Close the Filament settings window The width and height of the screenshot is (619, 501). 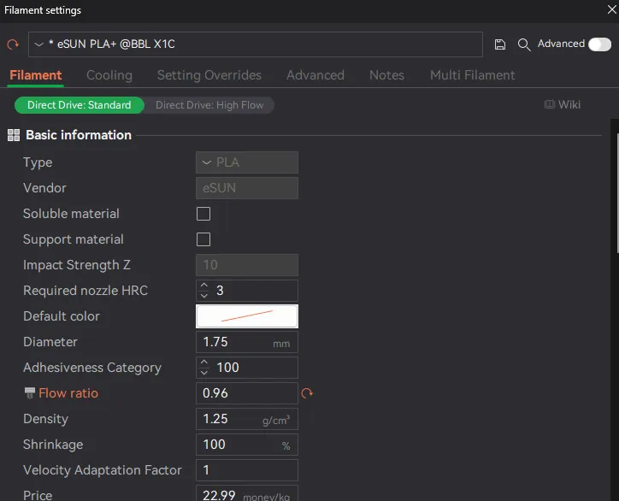[611, 9]
